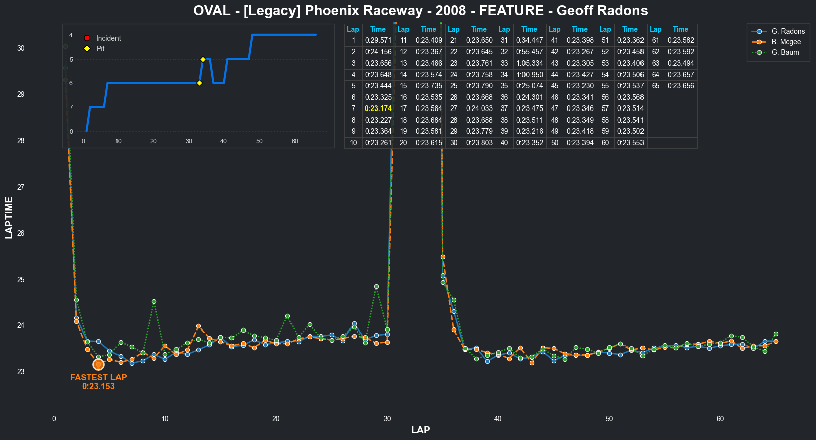
Task: Click the LAPTIME vertical axis label
Action: 9,217
